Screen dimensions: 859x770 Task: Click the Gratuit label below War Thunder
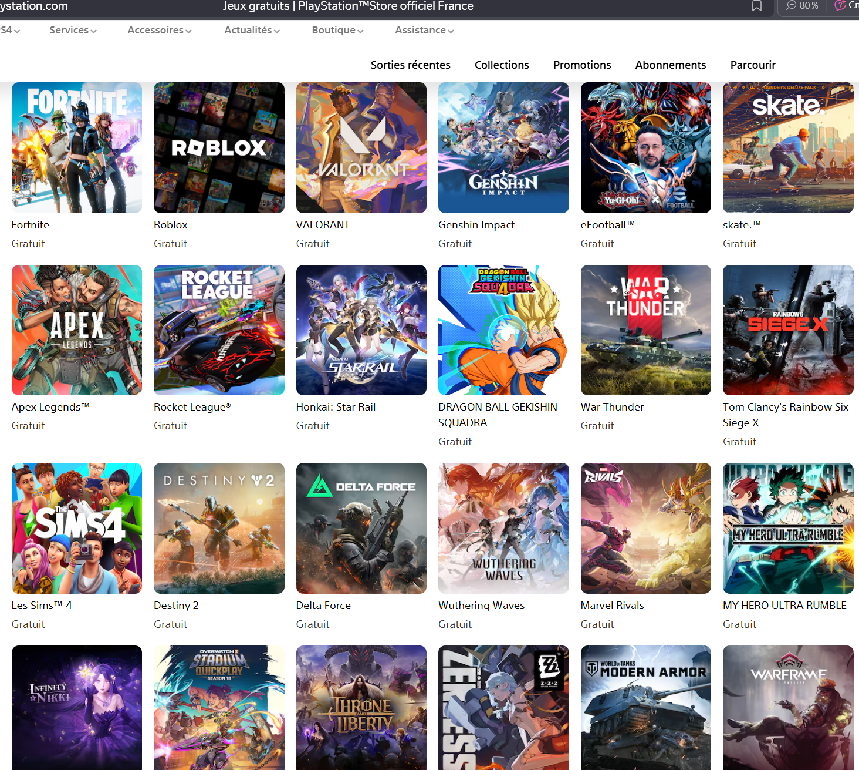597,426
